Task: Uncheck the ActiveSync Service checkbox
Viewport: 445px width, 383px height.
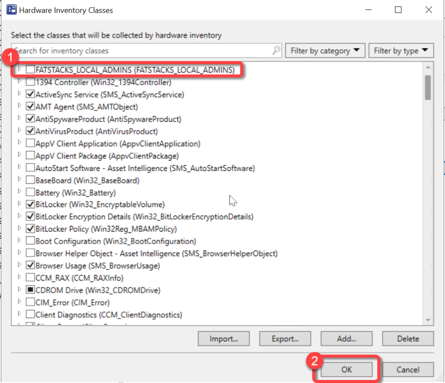Action: [30, 94]
